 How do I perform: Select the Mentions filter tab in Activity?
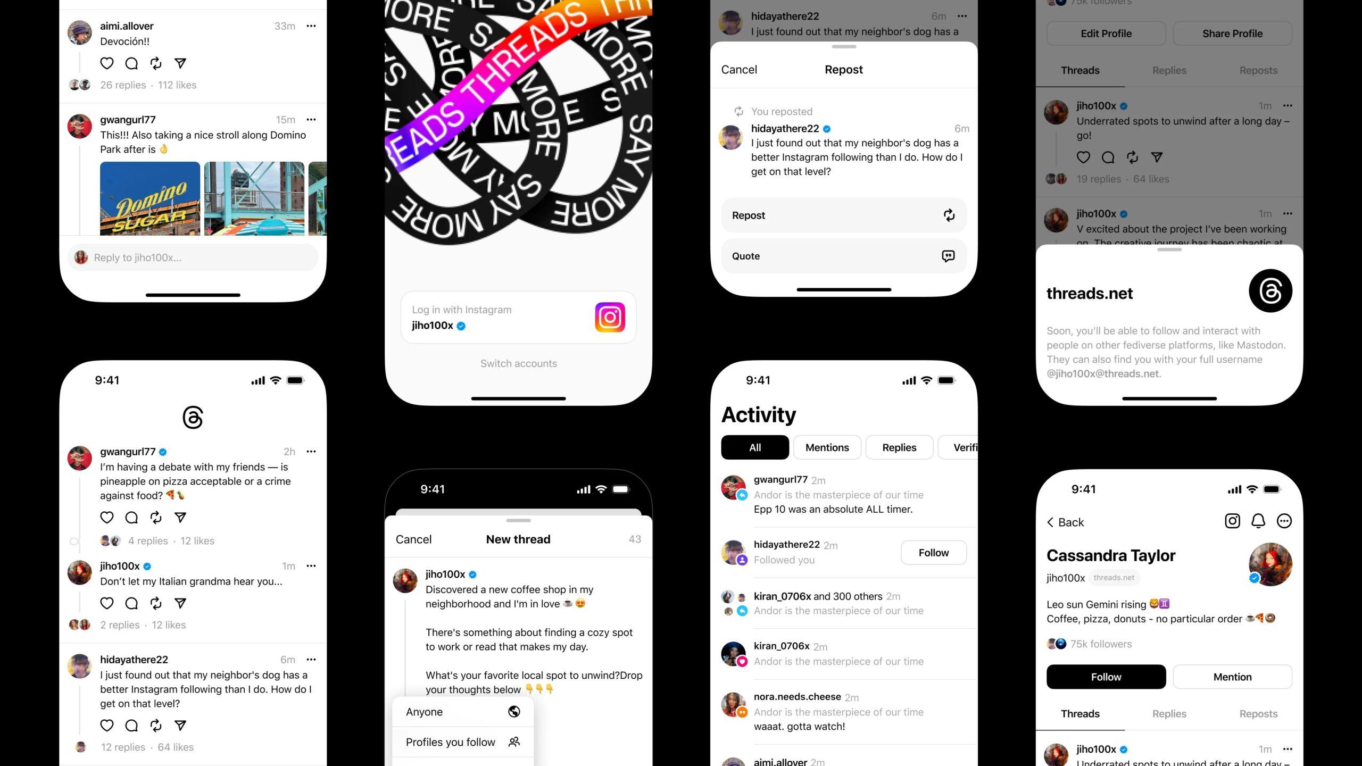[826, 447]
